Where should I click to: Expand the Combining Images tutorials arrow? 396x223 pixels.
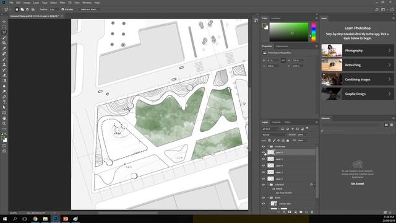389,79
